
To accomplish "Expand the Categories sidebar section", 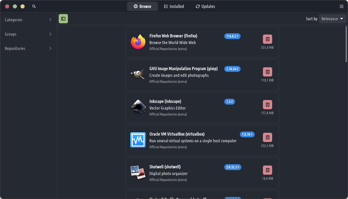I will pos(28,20).
